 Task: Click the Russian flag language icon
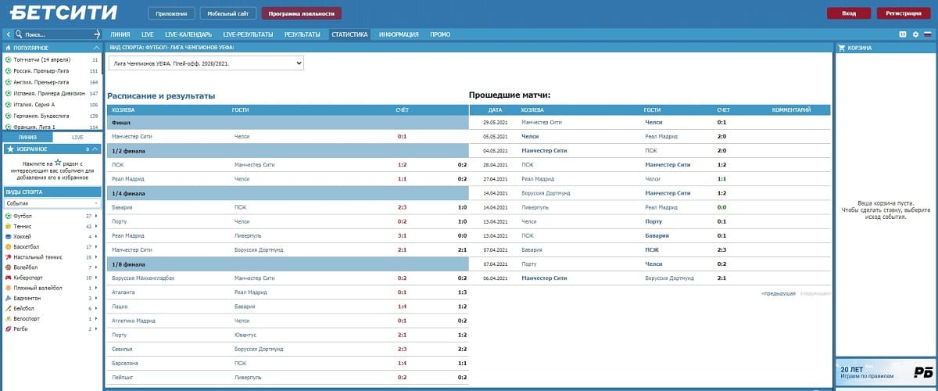[928, 34]
